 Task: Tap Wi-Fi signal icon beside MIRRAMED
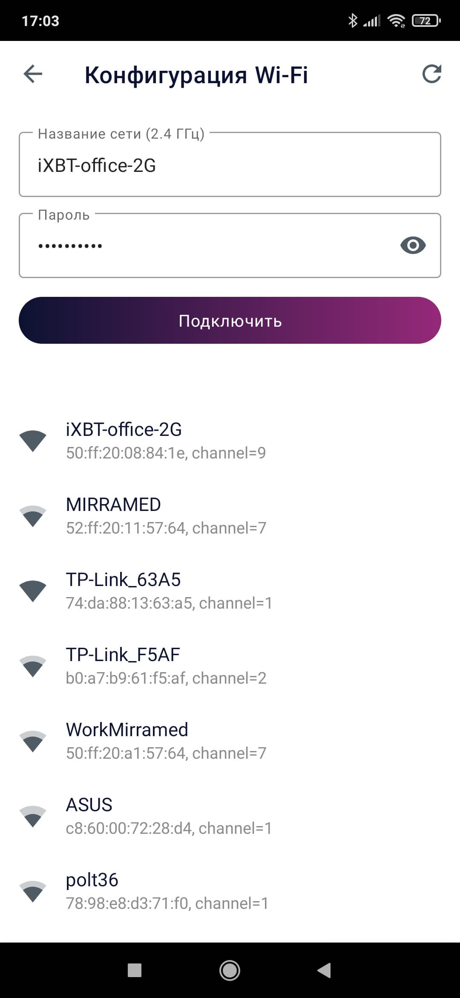click(33, 516)
